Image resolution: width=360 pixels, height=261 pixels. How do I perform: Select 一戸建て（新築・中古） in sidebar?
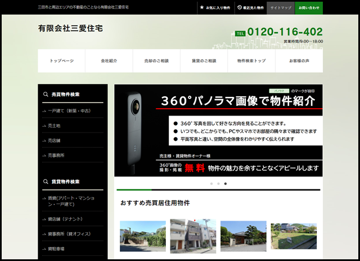(x=73, y=110)
